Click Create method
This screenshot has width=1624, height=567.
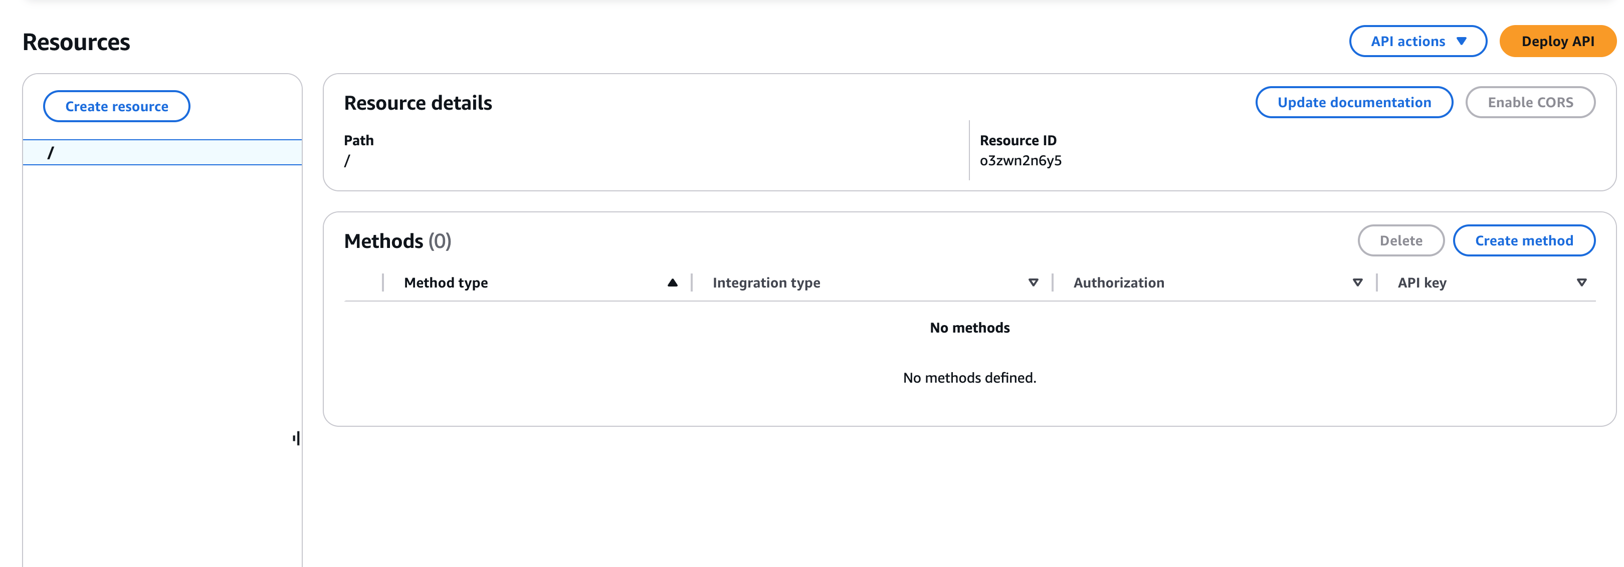(1523, 240)
